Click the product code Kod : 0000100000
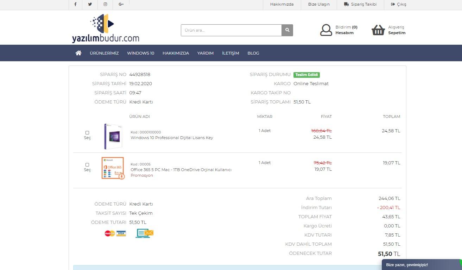 (146, 132)
